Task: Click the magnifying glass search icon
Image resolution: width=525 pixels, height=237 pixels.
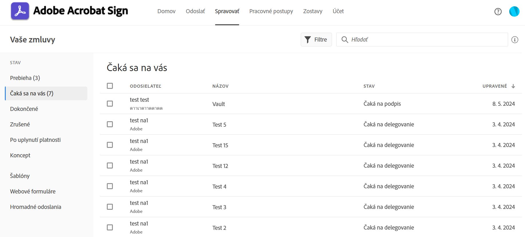Action: pyautogui.click(x=345, y=40)
